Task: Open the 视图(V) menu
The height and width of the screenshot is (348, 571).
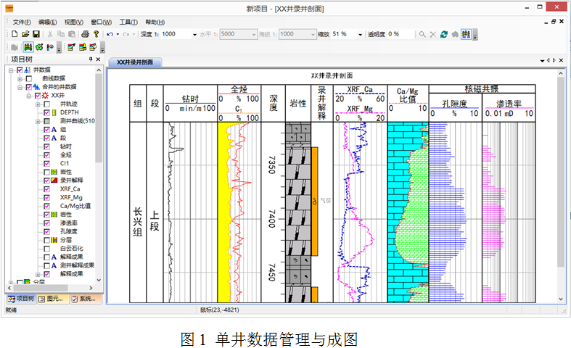Action: point(74,22)
